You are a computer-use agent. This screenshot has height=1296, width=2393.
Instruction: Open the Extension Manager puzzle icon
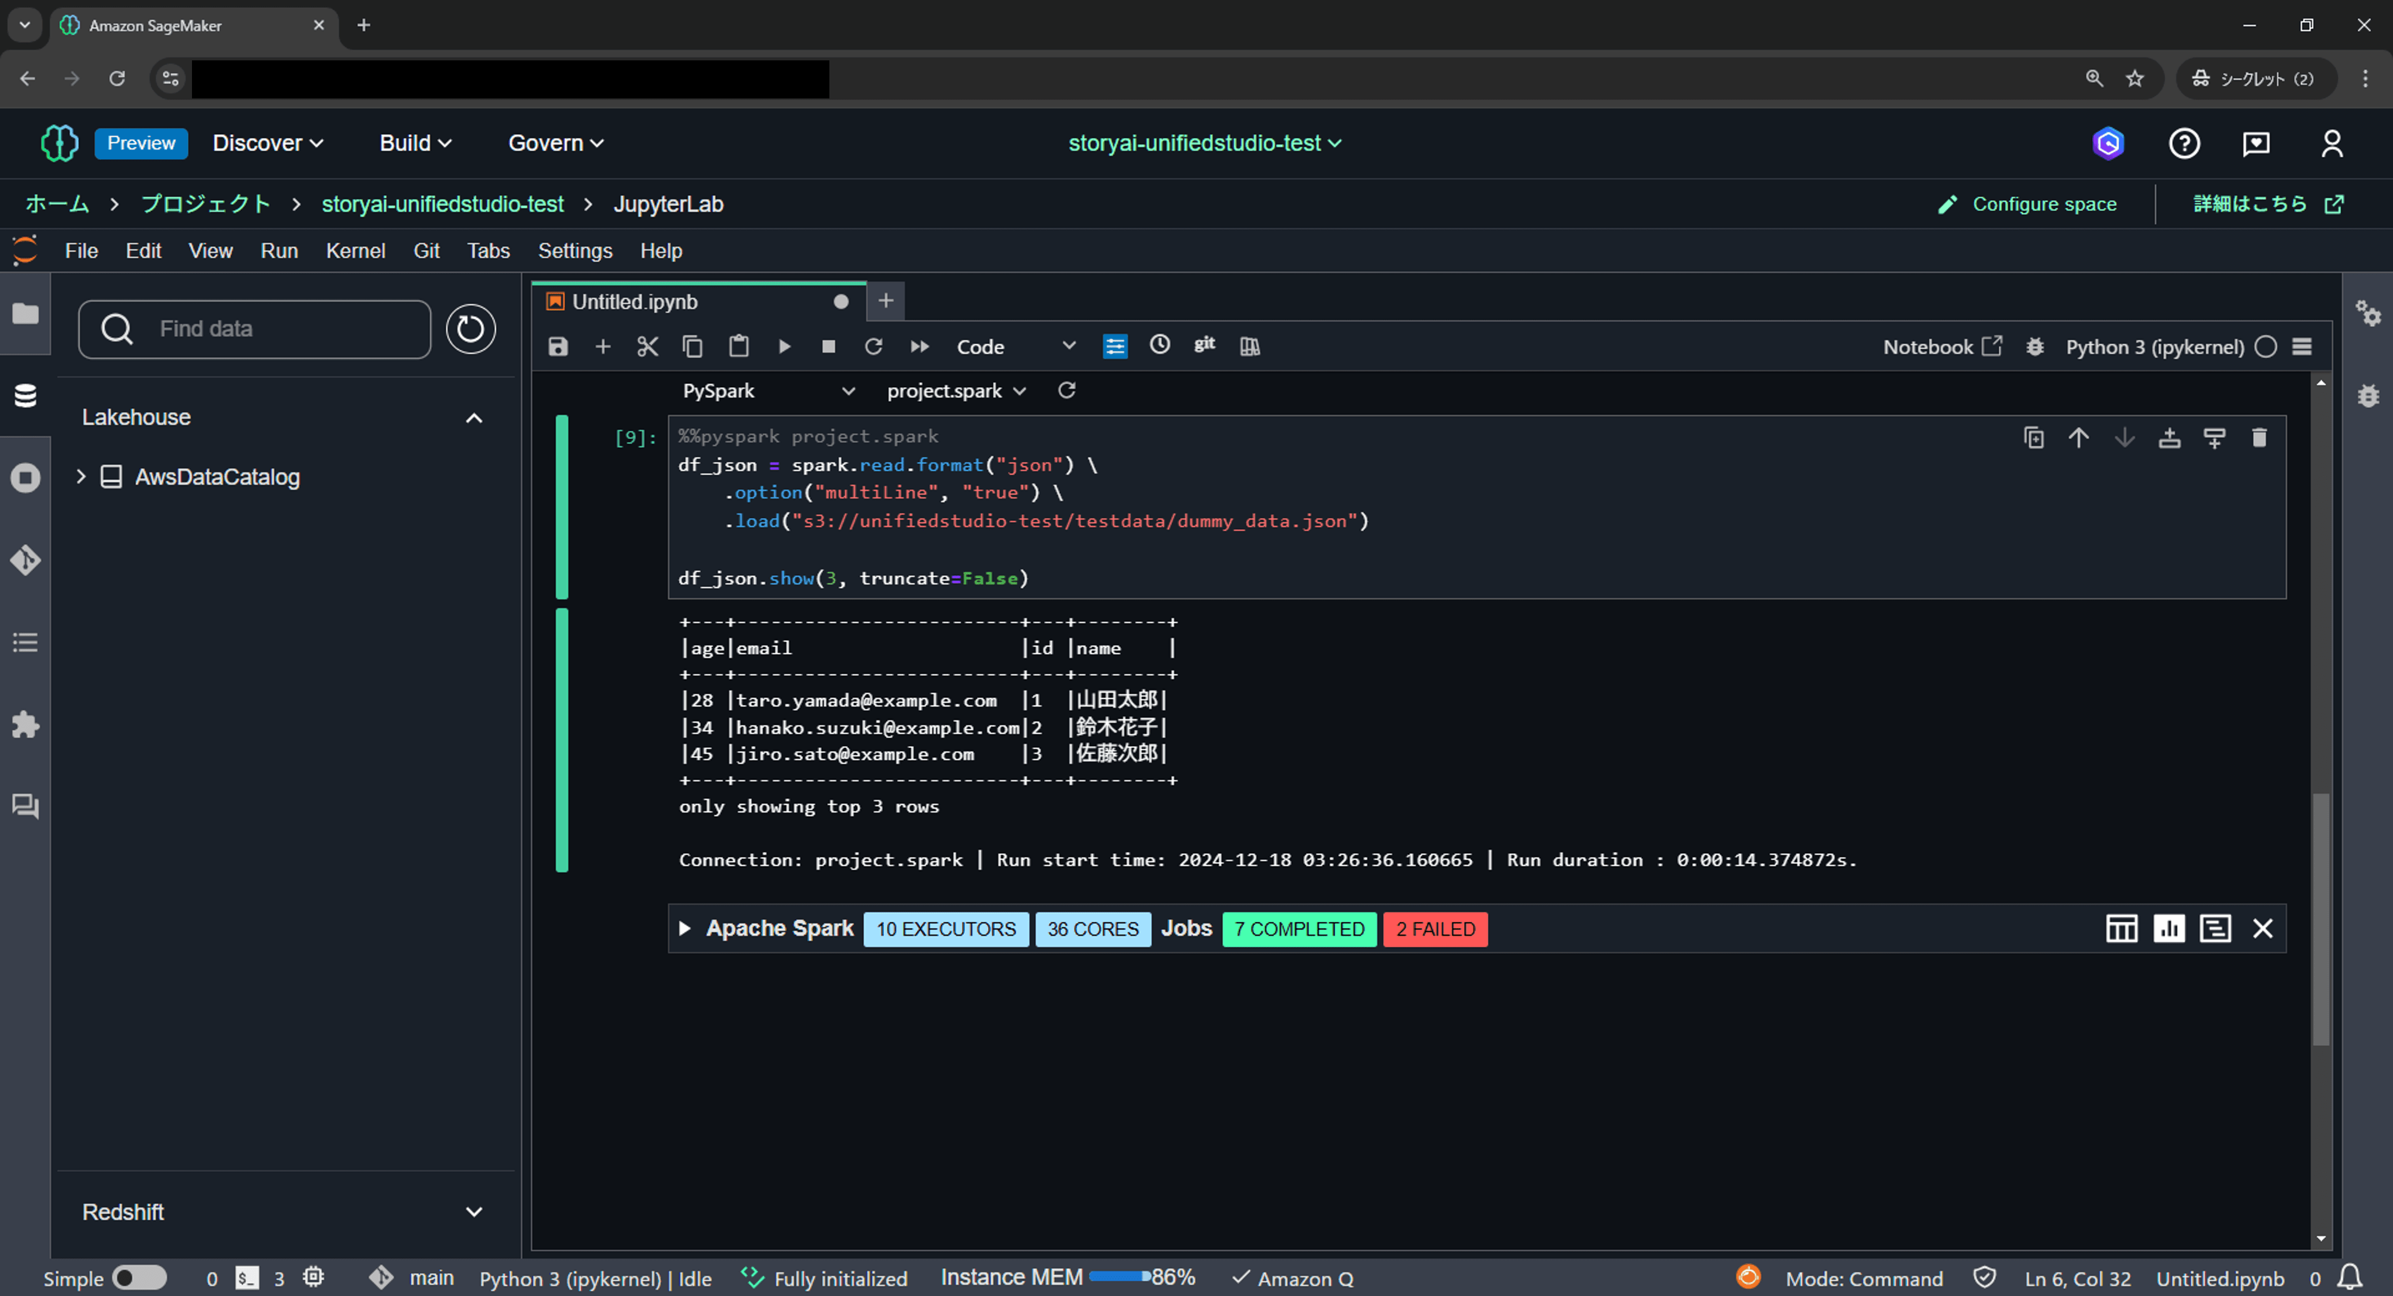coord(25,724)
